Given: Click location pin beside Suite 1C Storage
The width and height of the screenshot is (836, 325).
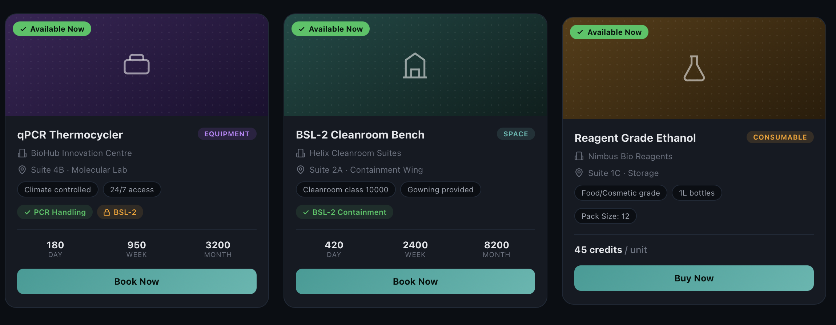Looking at the screenshot, I should tap(579, 173).
